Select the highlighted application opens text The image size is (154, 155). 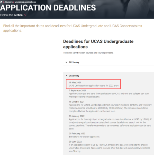coord(94,86)
